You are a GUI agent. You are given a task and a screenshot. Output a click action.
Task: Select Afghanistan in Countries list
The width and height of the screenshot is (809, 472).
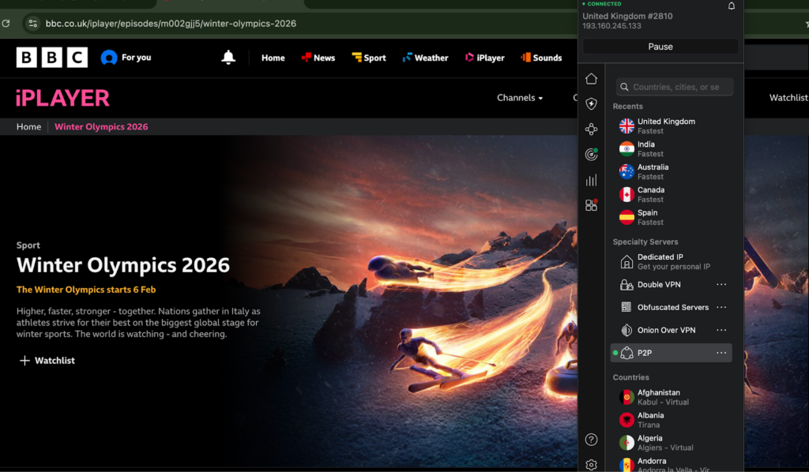pos(671,397)
